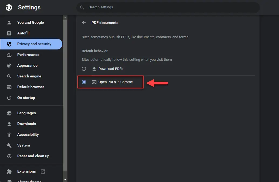Open the Reset and clean up section

[33, 156]
